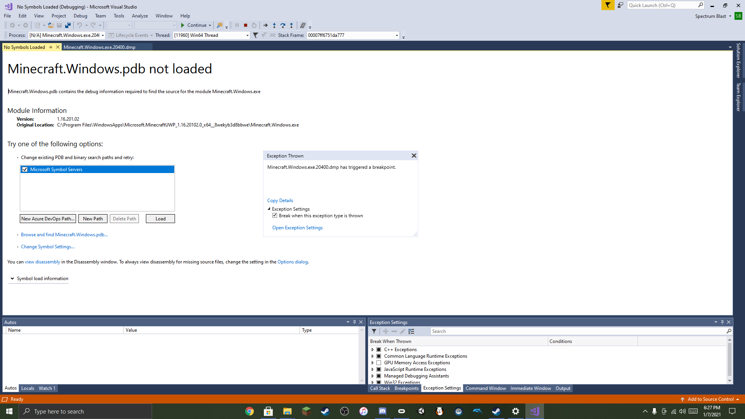Switch to the Call Stack tab
This screenshot has height=419, width=745.
pos(380,388)
